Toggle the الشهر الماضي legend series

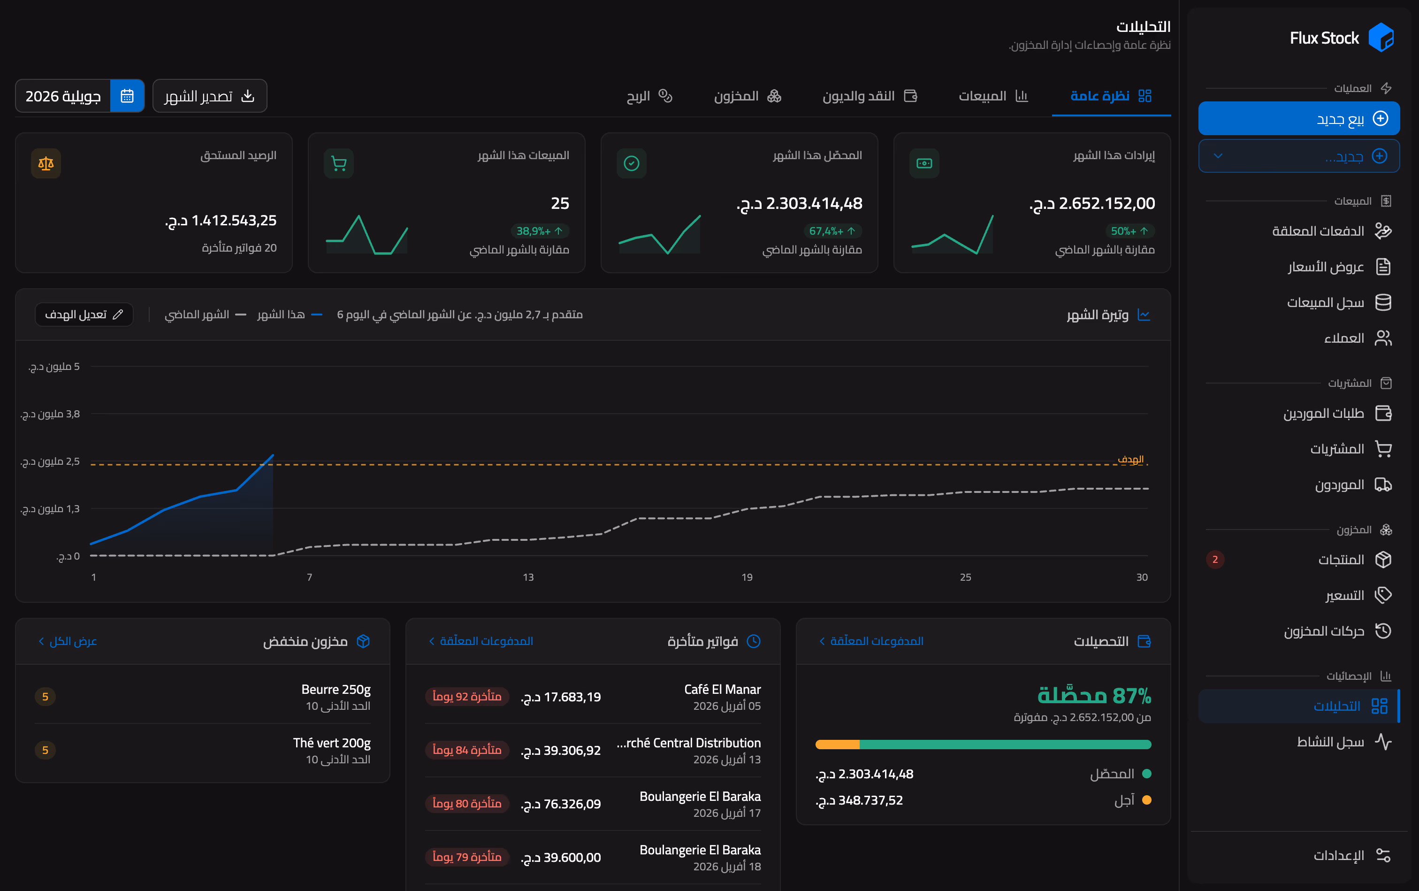[x=205, y=315]
